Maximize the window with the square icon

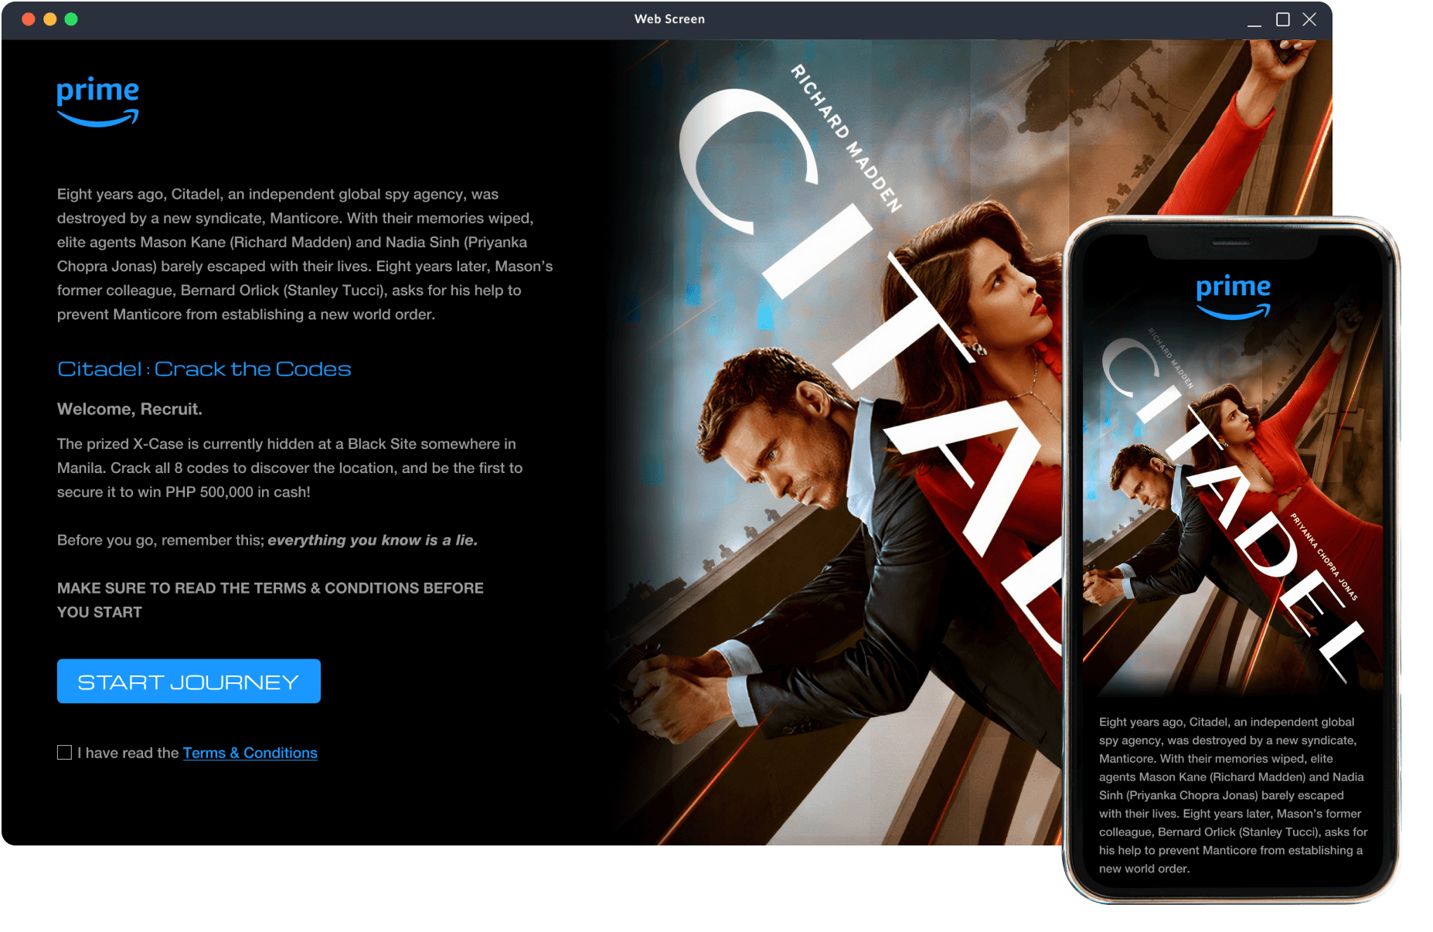(x=1282, y=19)
